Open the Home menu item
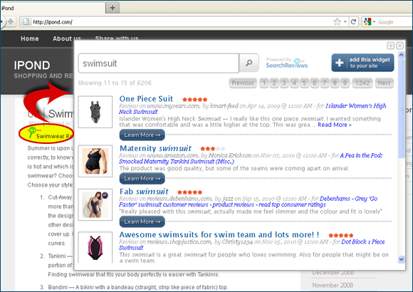 tap(30, 38)
